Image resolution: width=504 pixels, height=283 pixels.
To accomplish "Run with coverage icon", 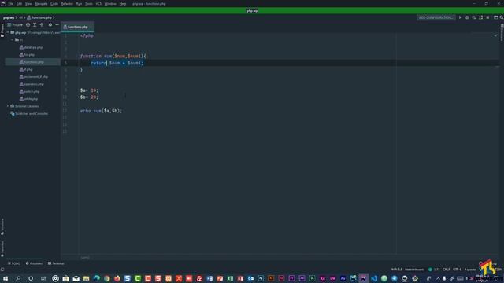I will point(474,17).
